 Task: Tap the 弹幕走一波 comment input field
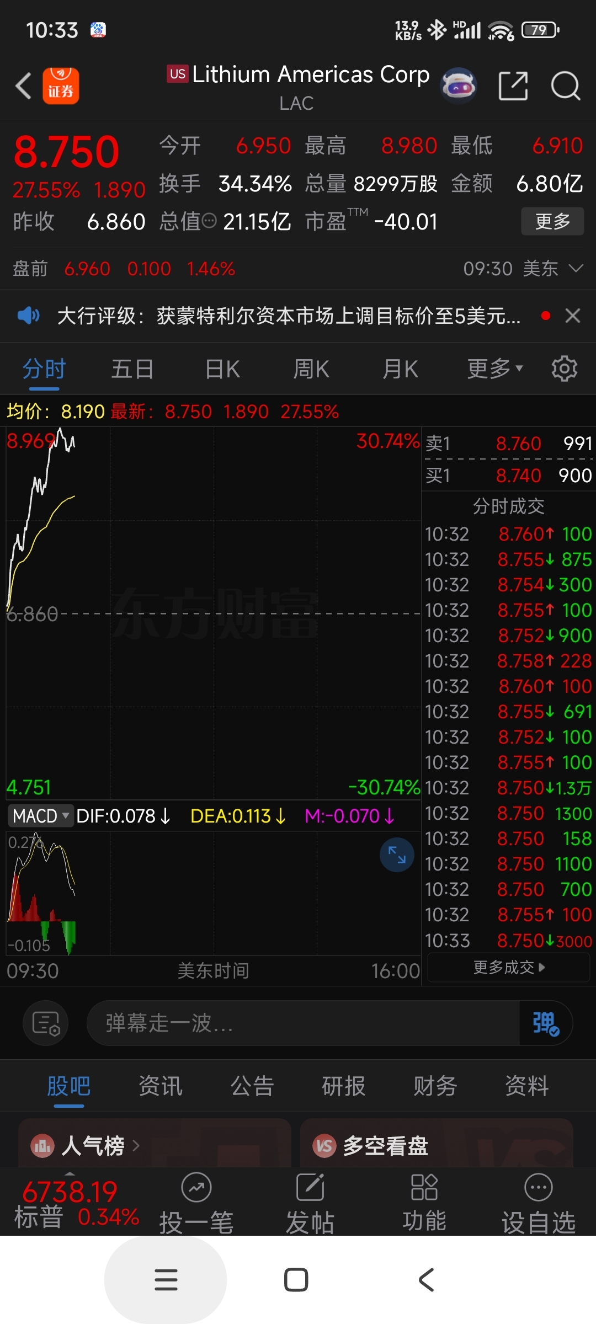click(304, 1023)
